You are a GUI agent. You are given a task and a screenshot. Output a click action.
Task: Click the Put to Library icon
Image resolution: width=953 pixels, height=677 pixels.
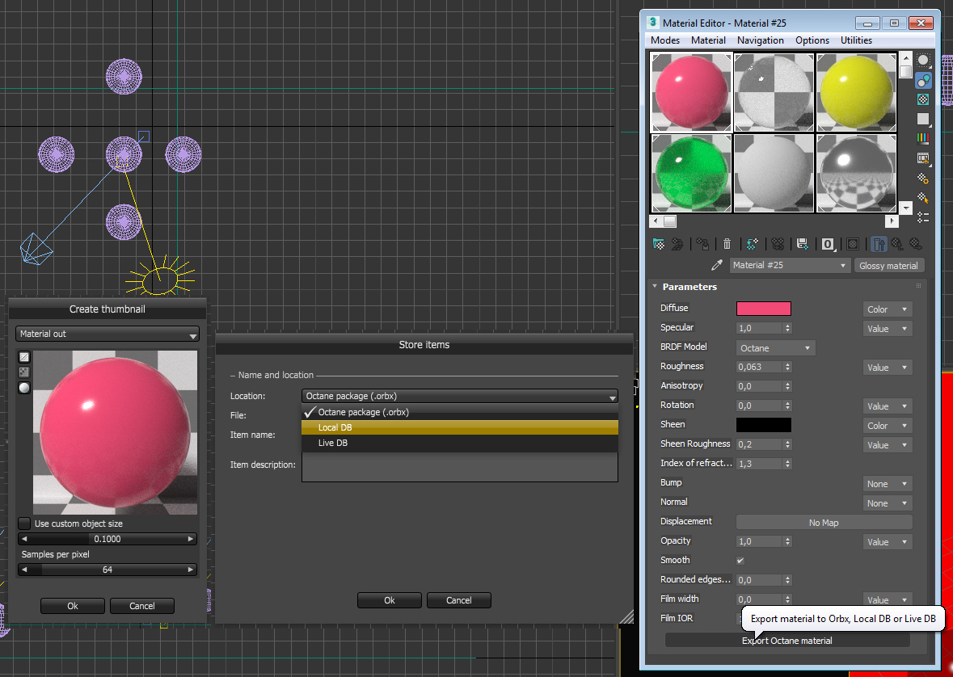coord(803,244)
